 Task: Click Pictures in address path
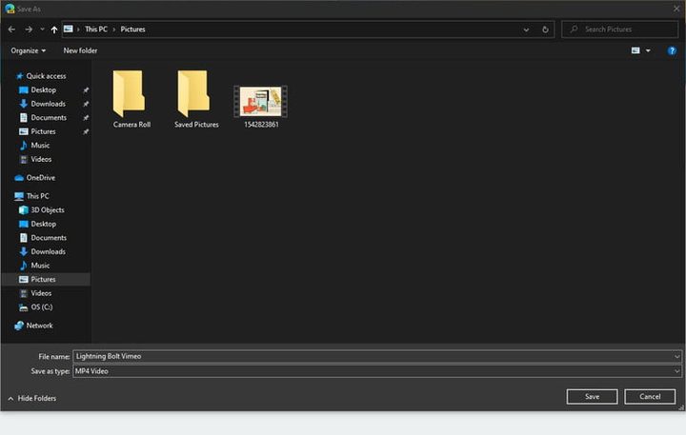pyautogui.click(x=132, y=30)
